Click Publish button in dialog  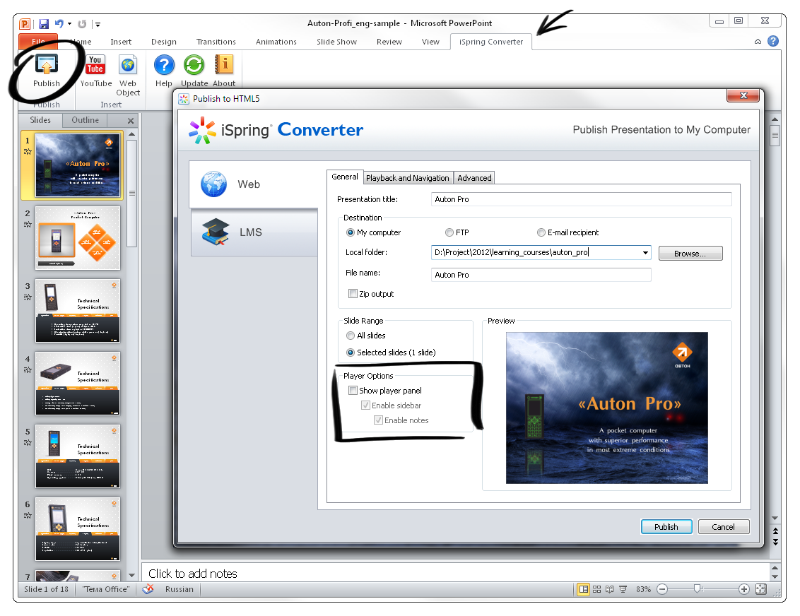point(666,527)
